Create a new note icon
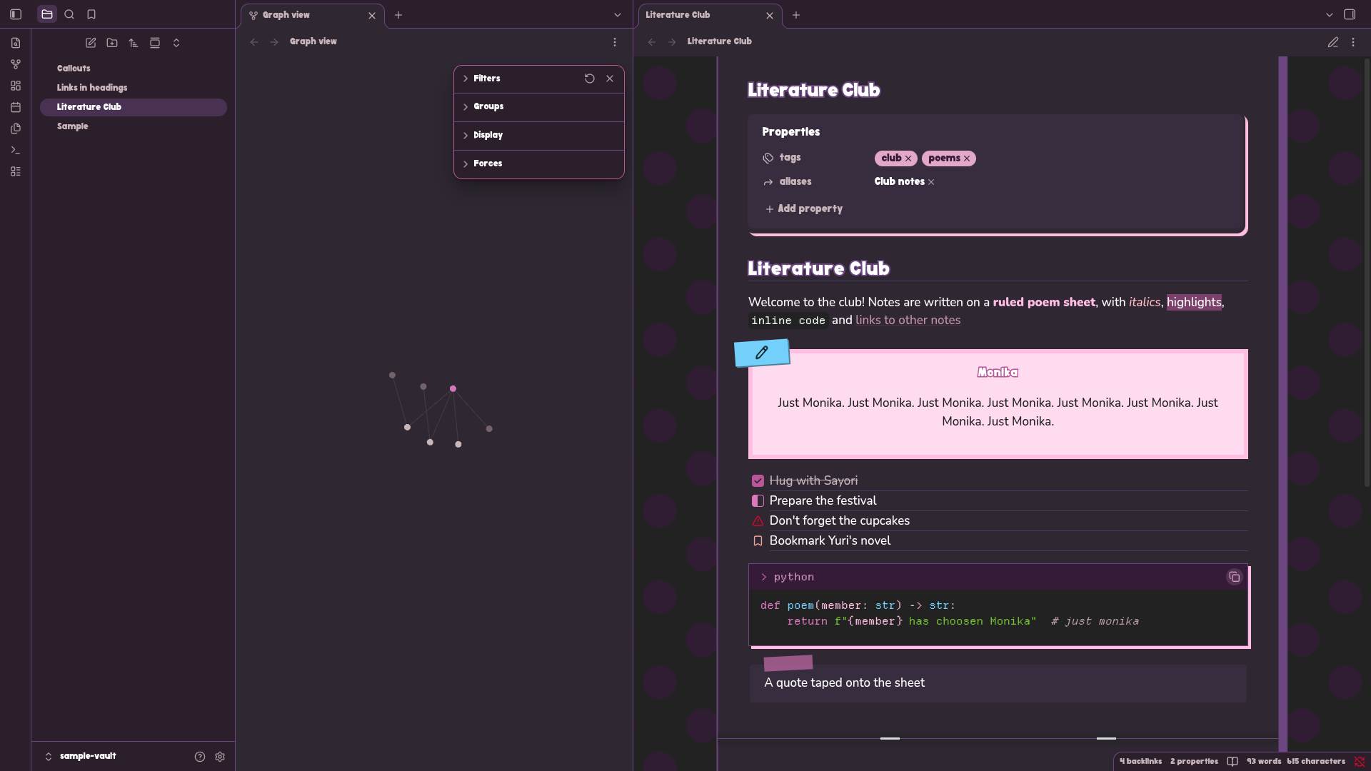 click(91, 43)
